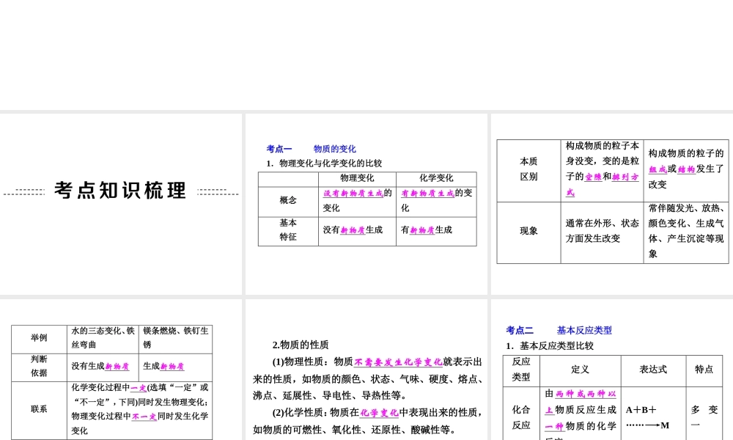
Task: Click the cell 常伴随发光、放热、颜色变化
Action: pyautogui.click(x=686, y=232)
